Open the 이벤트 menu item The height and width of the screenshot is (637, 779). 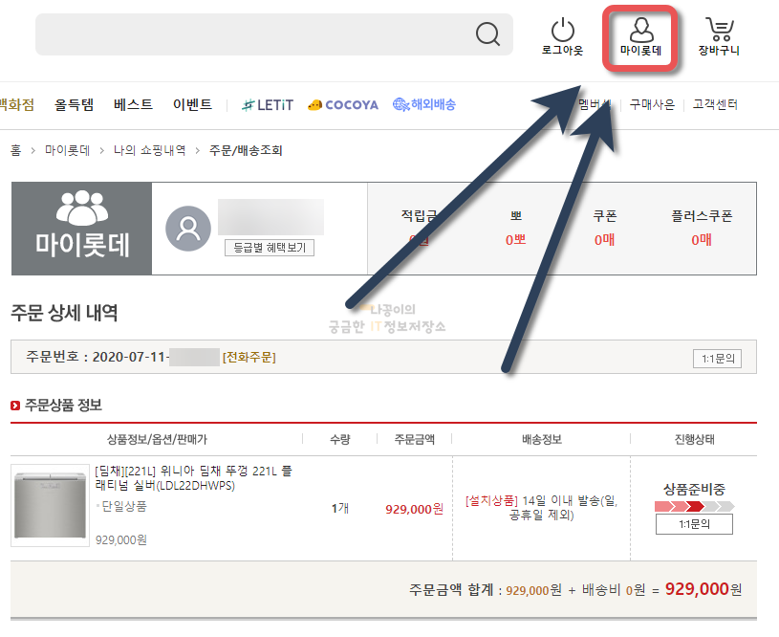pyautogui.click(x=192, y=104)
